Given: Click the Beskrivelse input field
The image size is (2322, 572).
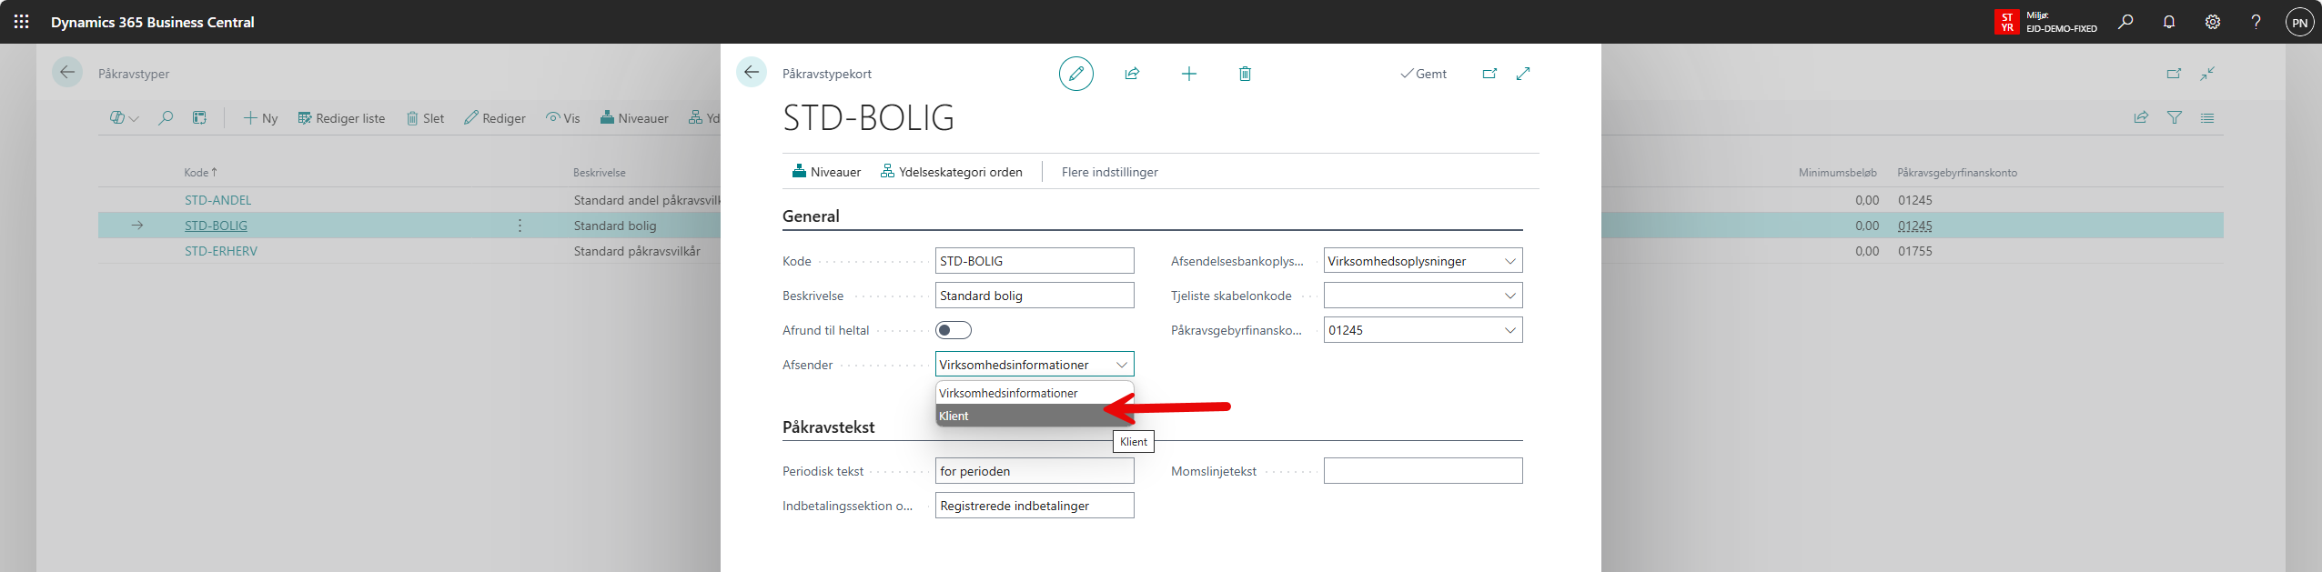Looking at the screenshot, I should click(x=1035, y=296).
